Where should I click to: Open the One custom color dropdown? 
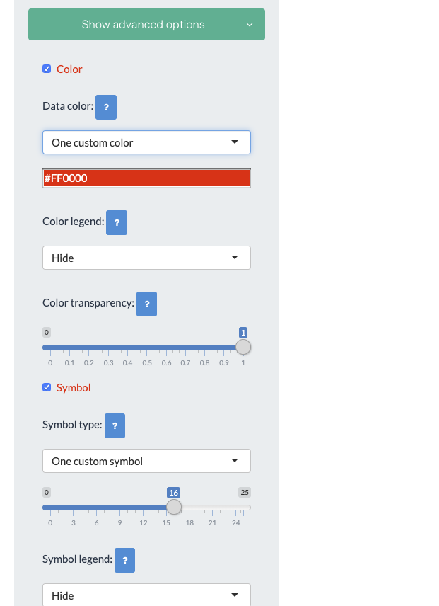point(146,142)
